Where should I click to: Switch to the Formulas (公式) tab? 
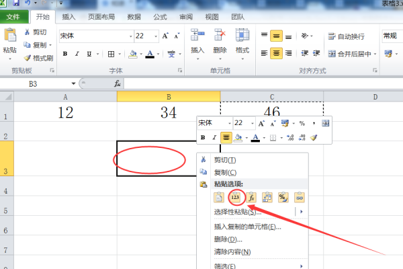(160, 17)
